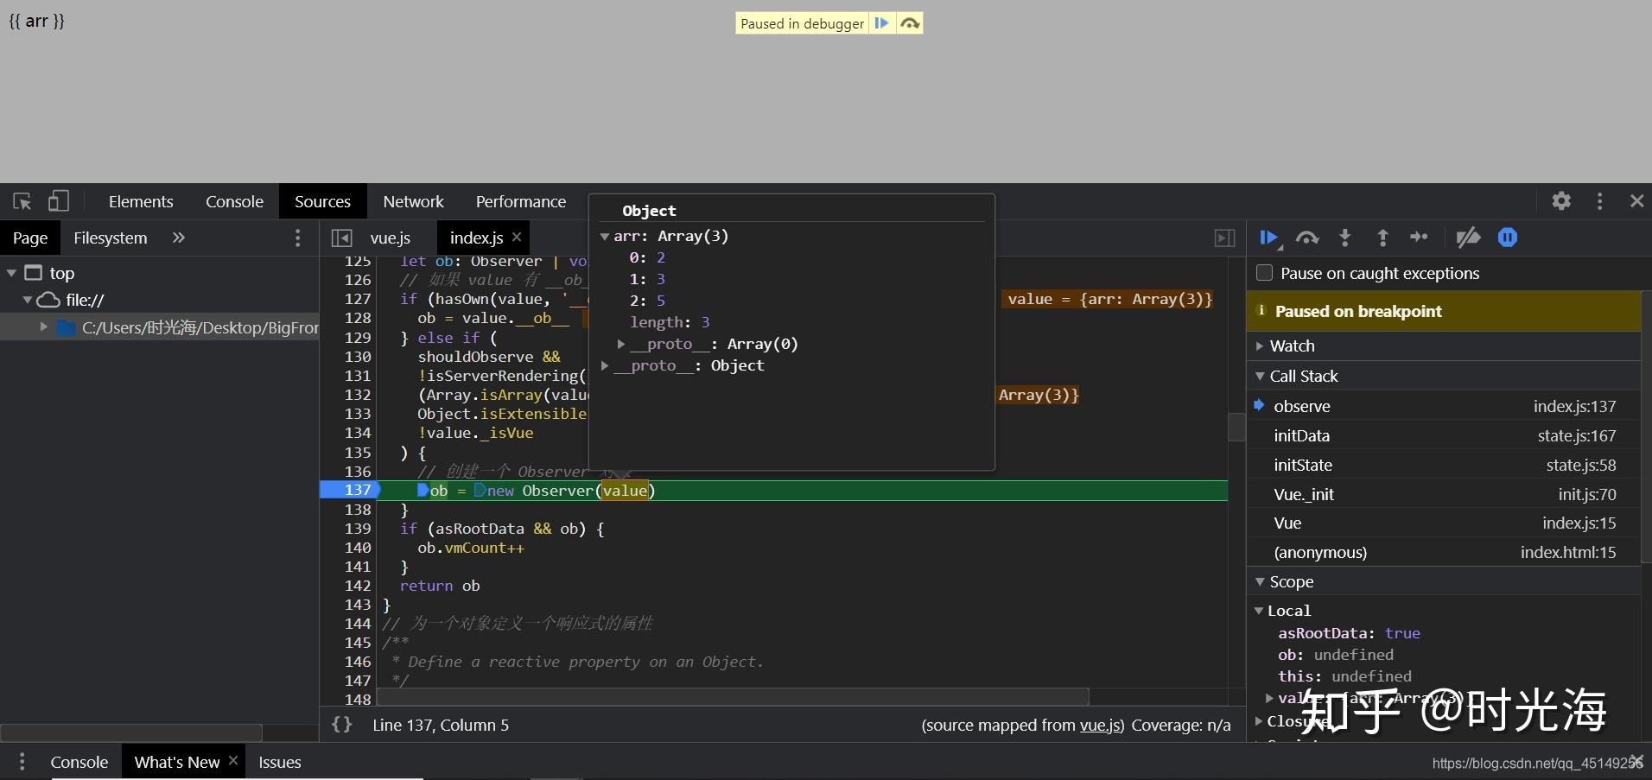Jump to observe at index.js:137
Image resolution: width=1652 pixels, height=780 pixels.
[1300, 406]
